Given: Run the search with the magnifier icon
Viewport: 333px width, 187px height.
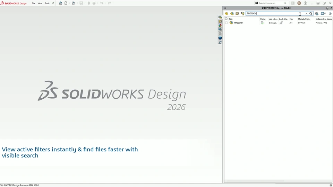Looking at the screenshot, I should 311,14.
